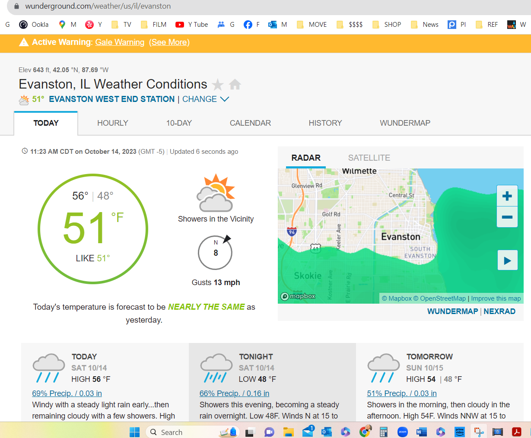Open Prime Video from the taskbar

click(x=459, y=432)
